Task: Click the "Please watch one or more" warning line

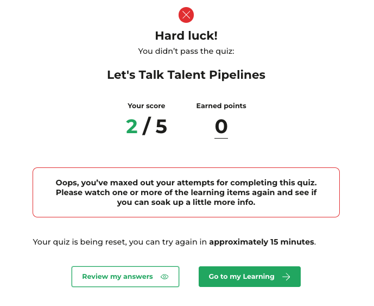Action: click(186, 192)
